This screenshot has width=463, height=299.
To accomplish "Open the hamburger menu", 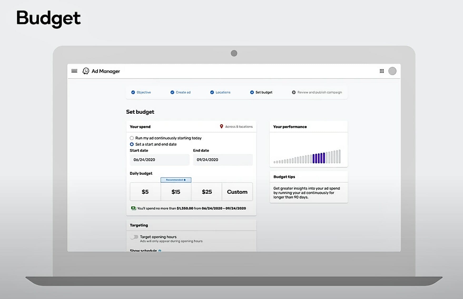I will [74, 71].
